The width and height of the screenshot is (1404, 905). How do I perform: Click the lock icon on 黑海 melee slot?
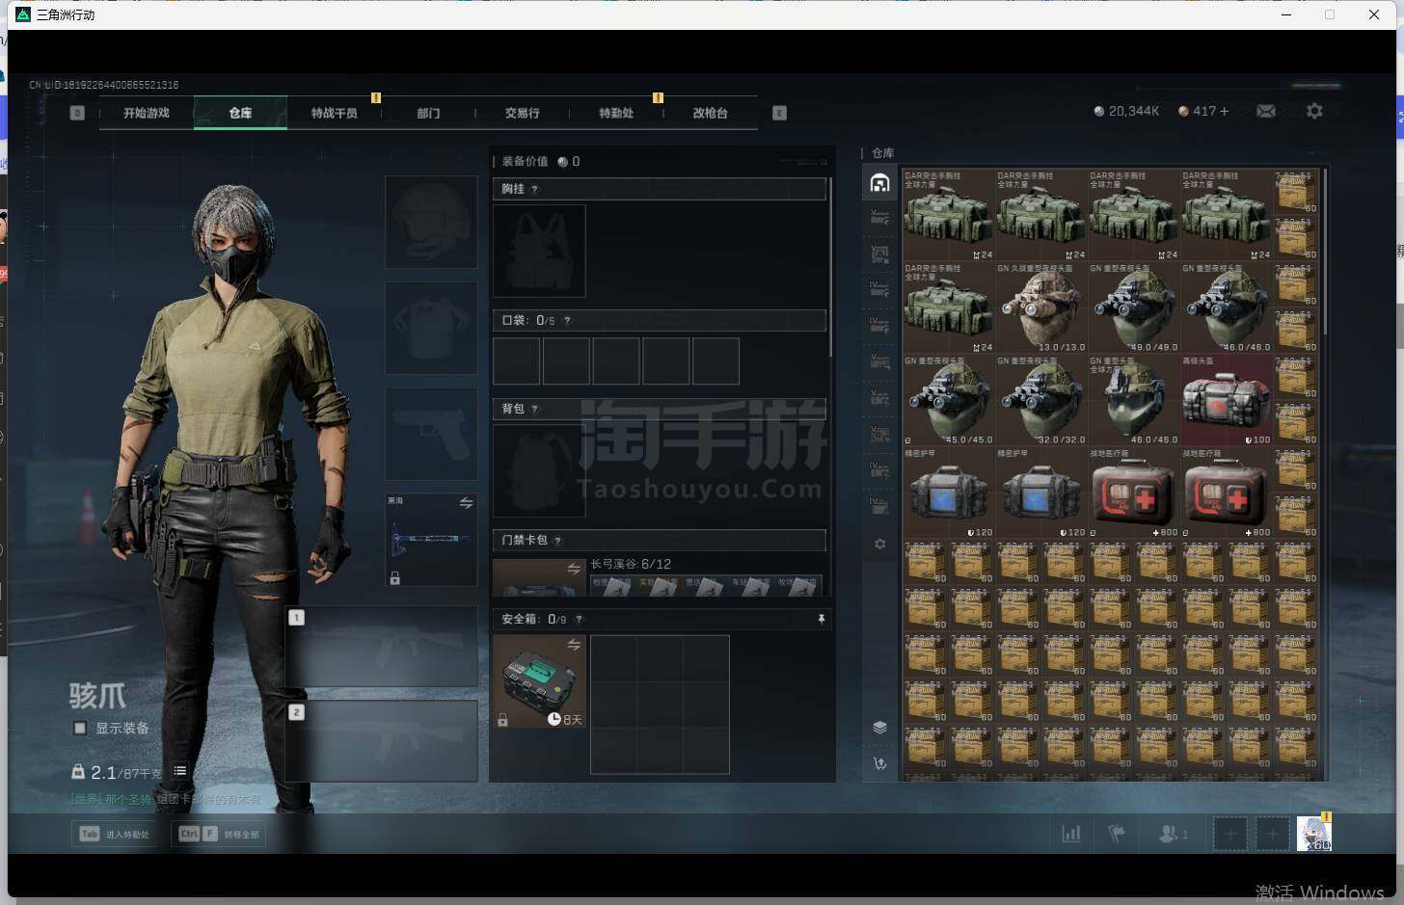pos(394,577)
